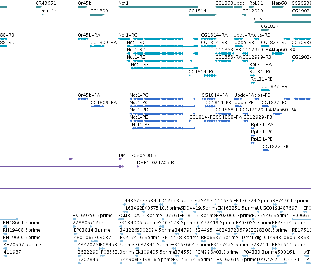This screenshot has height=265, width=311.
Task: Select the Not1-RE transcript label
Action: pyautogui.click(x=136, y=57)
